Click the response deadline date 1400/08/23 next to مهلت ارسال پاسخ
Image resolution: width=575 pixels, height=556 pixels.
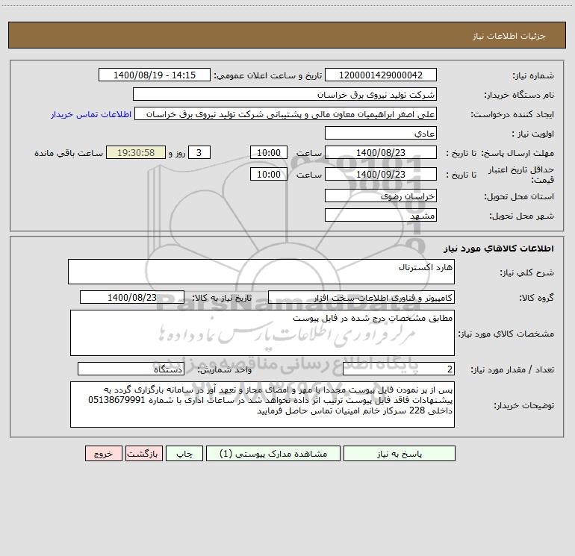(x=381, y=152)
